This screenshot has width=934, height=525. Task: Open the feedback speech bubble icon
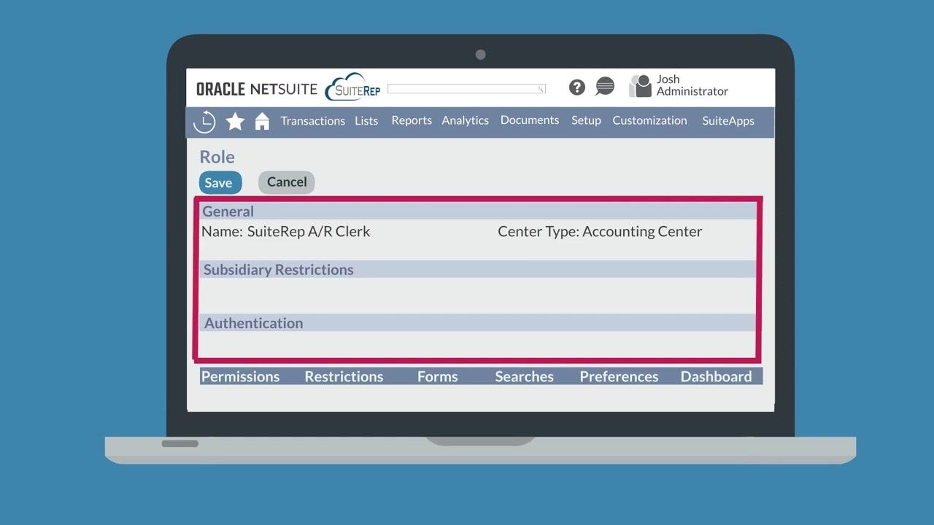pyautogui.click(x=605, y=87)
